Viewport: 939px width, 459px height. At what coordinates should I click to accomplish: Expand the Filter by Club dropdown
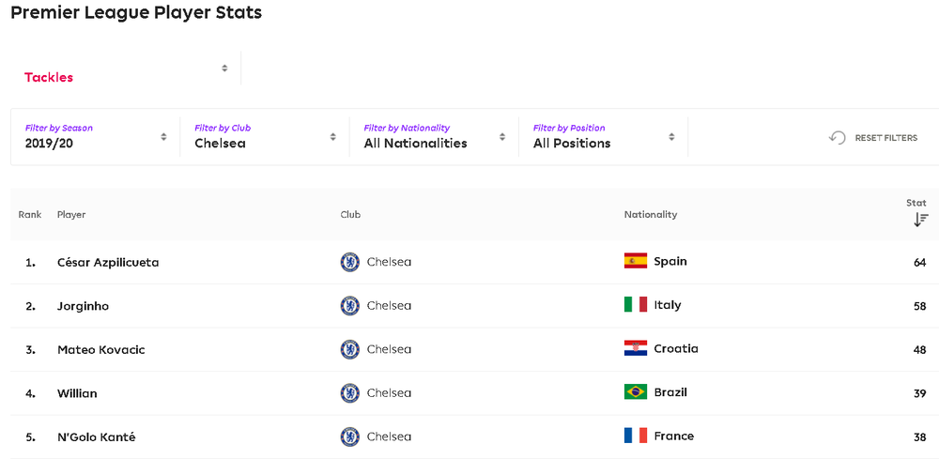tap(265, 137)
